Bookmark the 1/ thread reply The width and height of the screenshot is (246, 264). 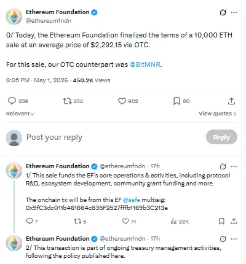coord(221,221)
